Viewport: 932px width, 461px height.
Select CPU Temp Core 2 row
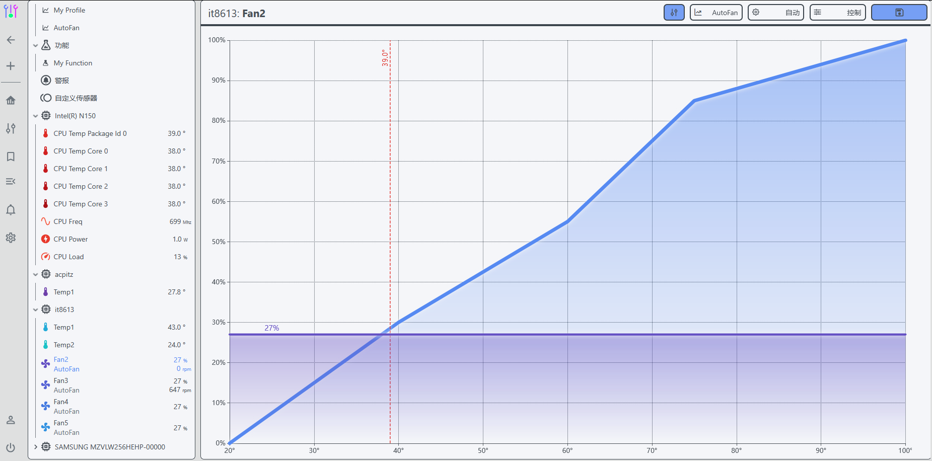tap(115, 186)
